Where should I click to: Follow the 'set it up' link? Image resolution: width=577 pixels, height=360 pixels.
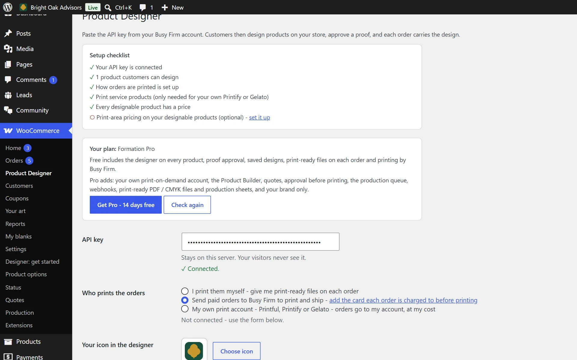259,117
